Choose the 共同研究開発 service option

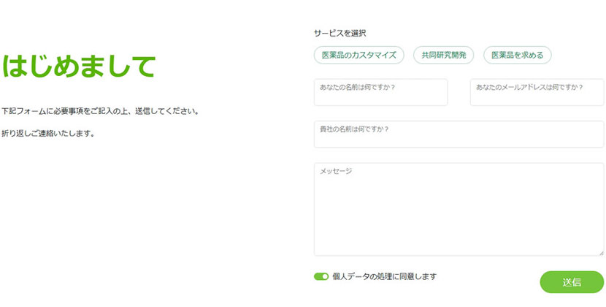443,55
